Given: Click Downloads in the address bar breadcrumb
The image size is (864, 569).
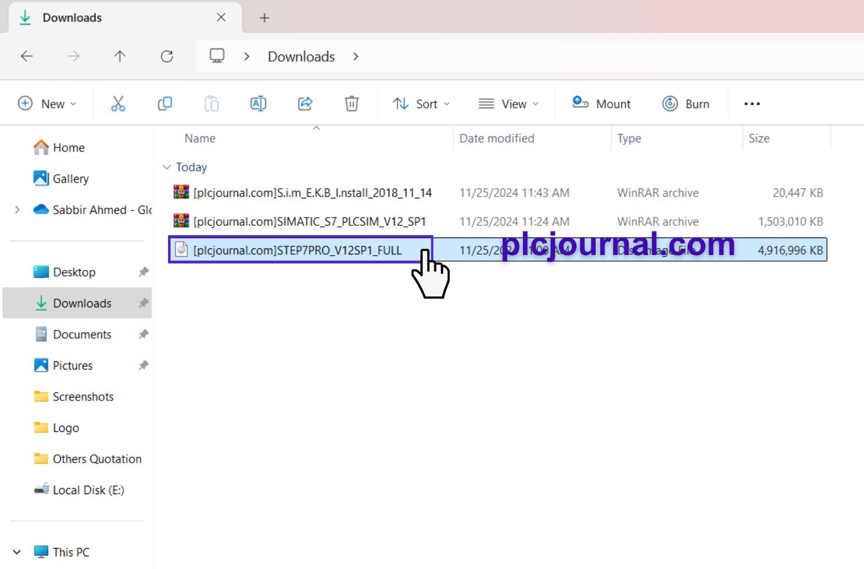Looking at the screenshot, I should coord(301,56).
